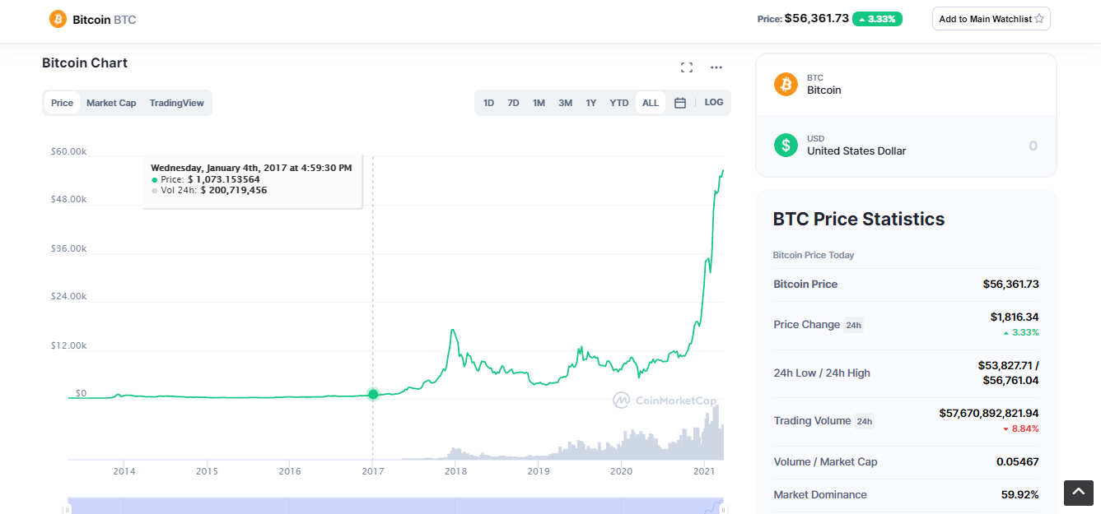The height and width of the screenshot is (514, 1101).
Task: Click the orange BTC coin icon
Action: [786, 84]
